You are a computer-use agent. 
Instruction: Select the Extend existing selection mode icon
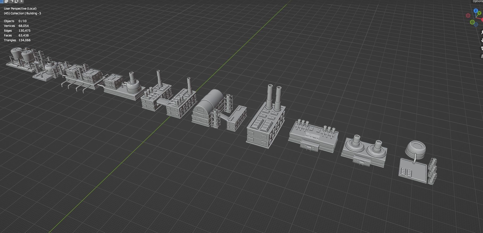[6, 1]
